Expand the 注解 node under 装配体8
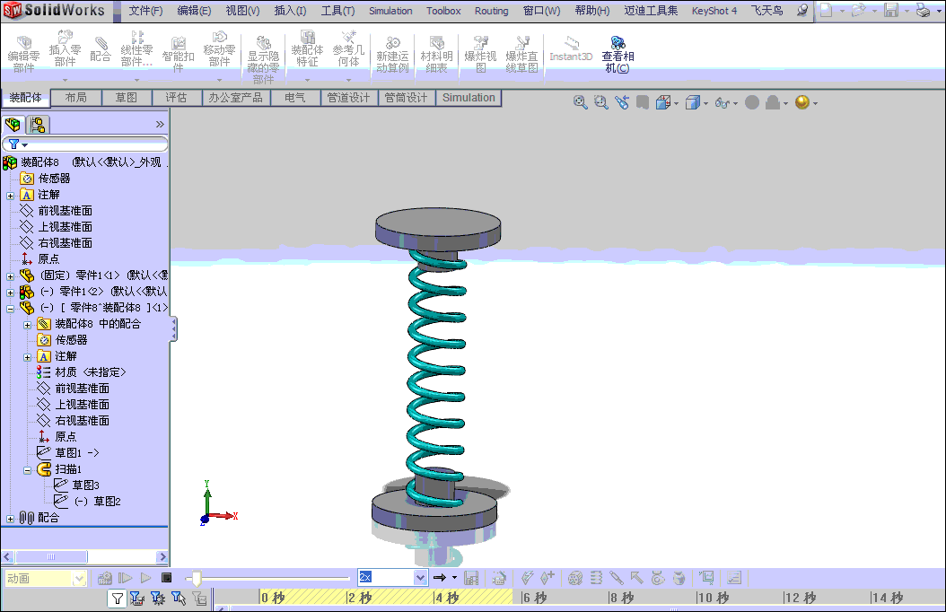Viewport: 946px width, 612px height. tap(10, 196)
